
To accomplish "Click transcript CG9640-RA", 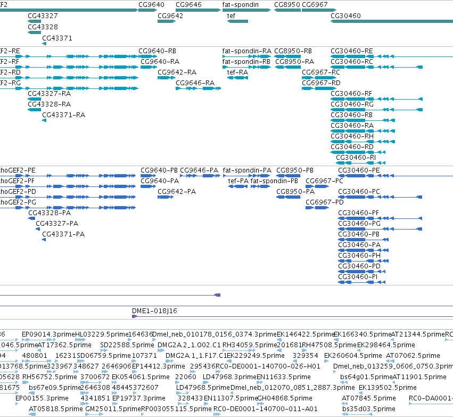I will click(160, 62).
